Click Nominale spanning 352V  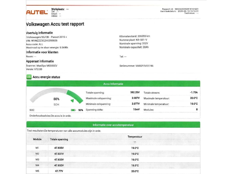coord(133,43)
